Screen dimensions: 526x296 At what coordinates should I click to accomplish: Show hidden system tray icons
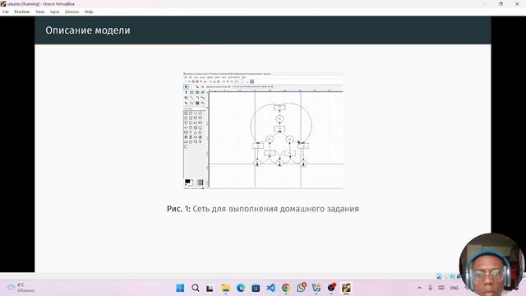(x=419, y=288)
